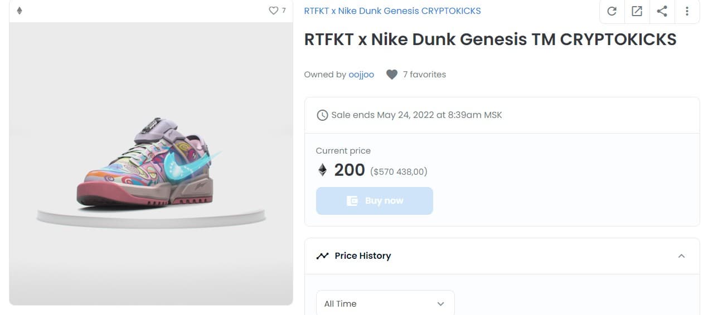
Task: Open the sneaker NFT image preview
Action: (151, 164)
